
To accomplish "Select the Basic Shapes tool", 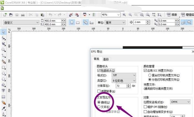I will click(4, 85).
